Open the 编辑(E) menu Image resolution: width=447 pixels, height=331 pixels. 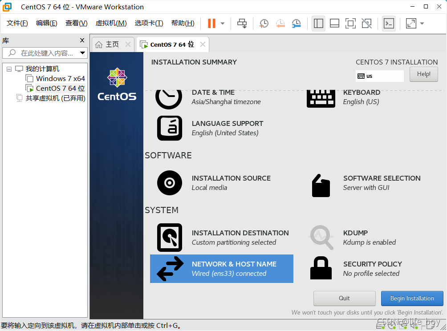pyautogui.click(x=46, y=23)
